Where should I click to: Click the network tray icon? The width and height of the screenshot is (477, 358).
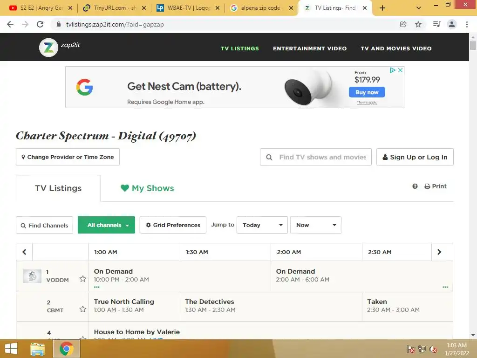[x=422, y=349]
